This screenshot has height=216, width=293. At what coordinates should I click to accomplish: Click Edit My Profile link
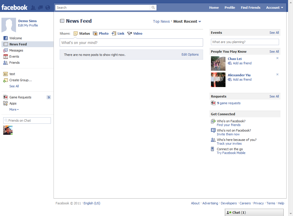click(28, 25)
